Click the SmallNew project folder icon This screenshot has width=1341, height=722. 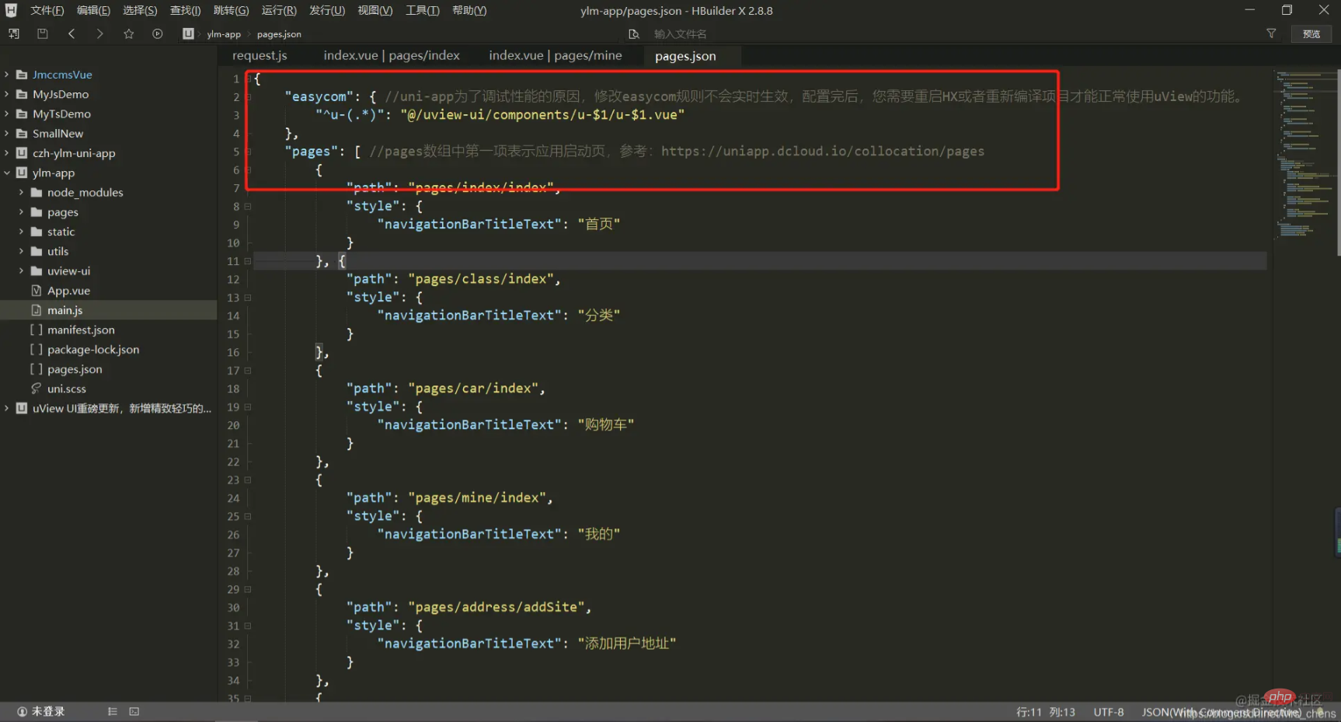(x=22, y=133)
